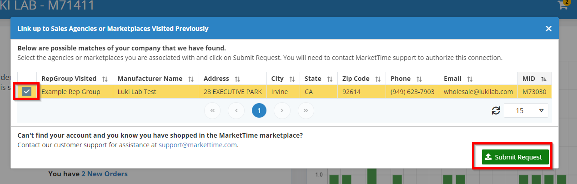
Task: Select the wholesale@lukilab.com email cell
Action: (x=478, y=92)
